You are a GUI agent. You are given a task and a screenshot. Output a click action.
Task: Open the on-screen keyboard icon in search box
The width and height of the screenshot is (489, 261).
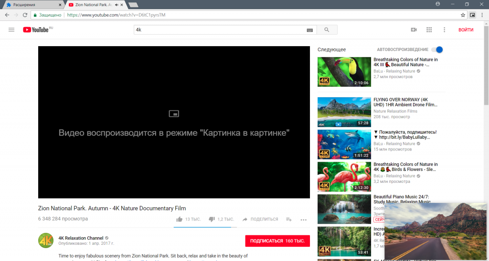coord(309,30)
